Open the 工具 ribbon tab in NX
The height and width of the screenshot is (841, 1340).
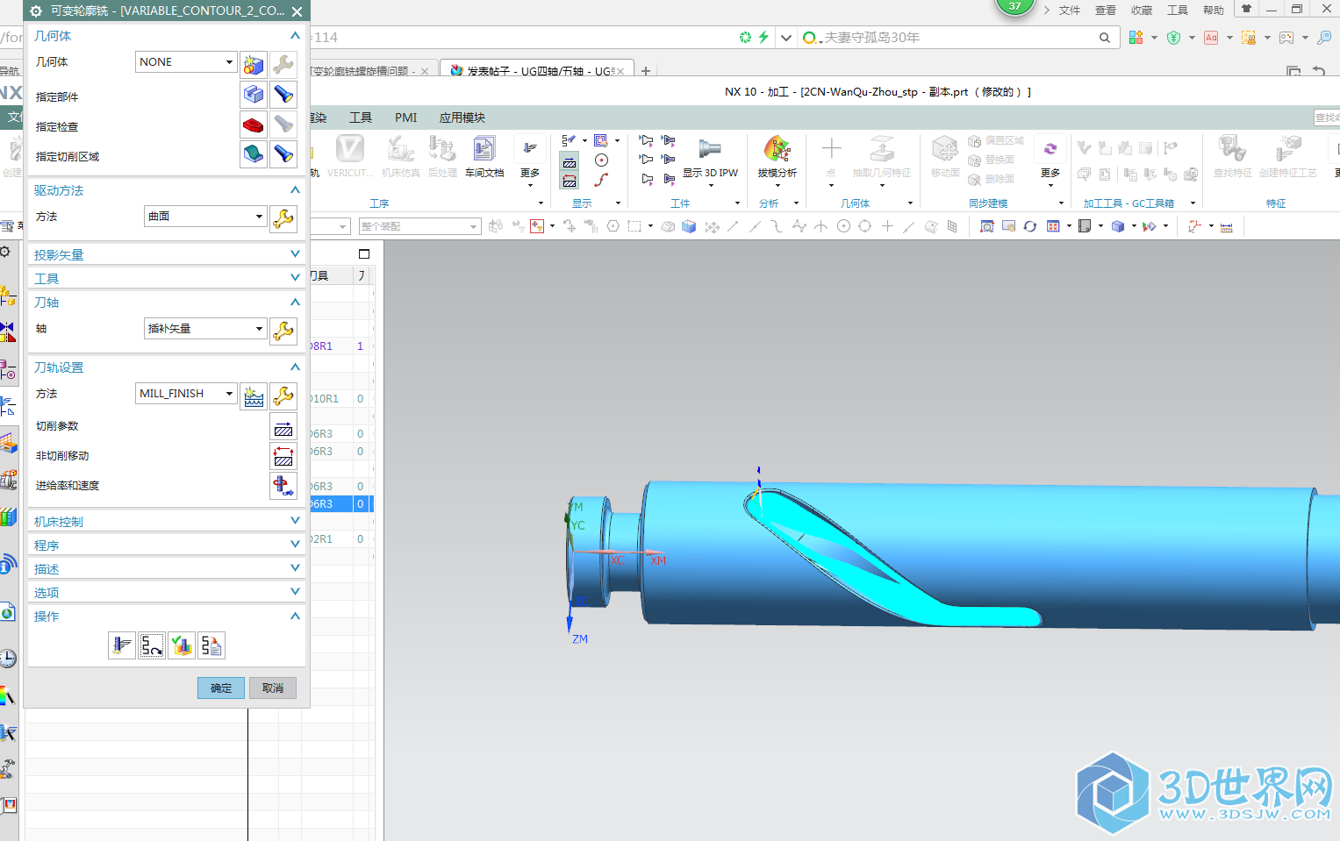[361, 118]
